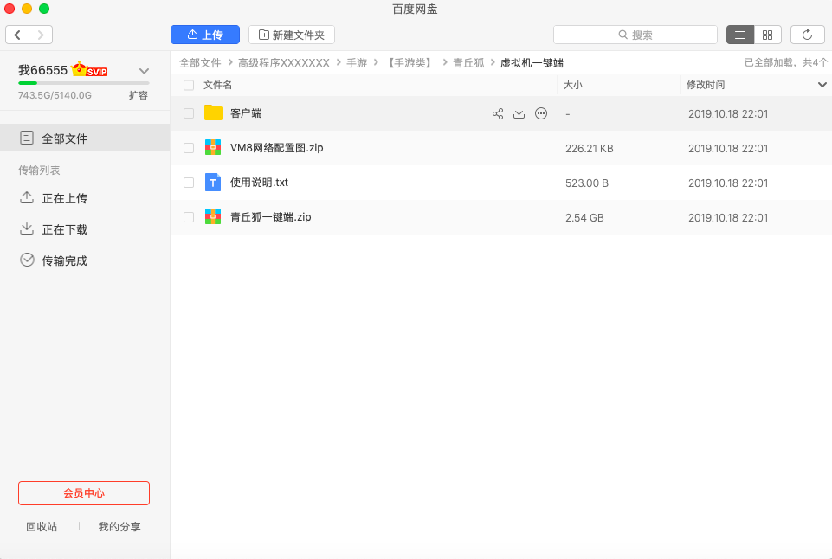
Task: Switch to list view mode
Action: (739, 35)
